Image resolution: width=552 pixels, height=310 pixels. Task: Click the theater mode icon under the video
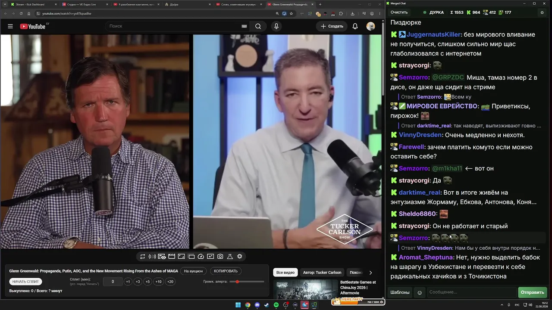(182, 257)
